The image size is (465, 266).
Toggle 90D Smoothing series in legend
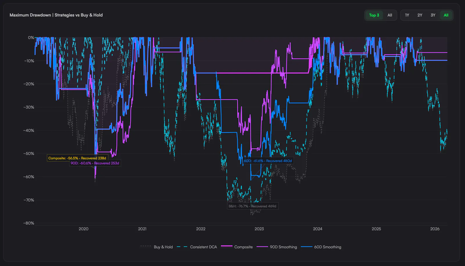[277, 247]
